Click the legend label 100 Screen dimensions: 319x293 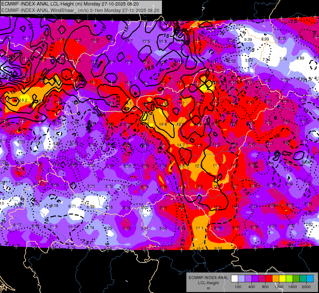[x=238, y=287]
